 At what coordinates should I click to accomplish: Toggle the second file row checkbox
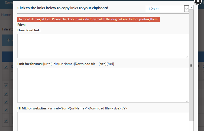point(6,94)
